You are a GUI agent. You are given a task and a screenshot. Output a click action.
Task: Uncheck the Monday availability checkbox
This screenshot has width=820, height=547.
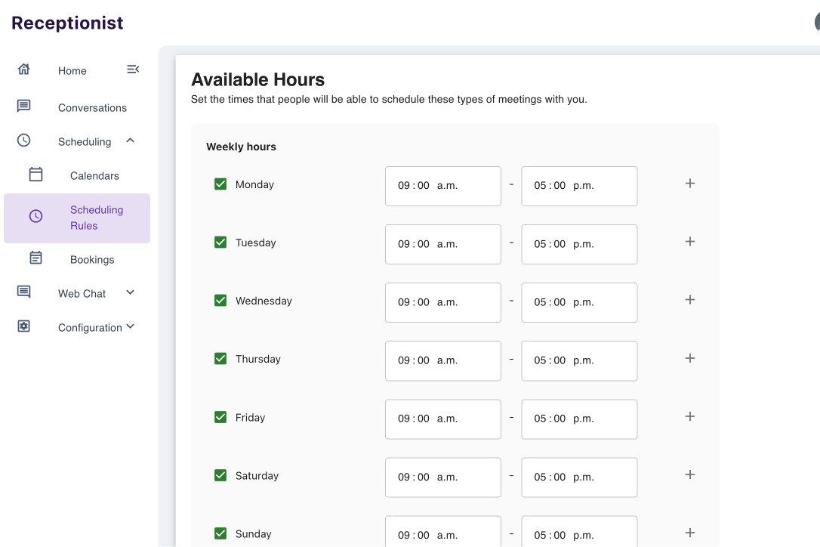(x=220, y=183)
